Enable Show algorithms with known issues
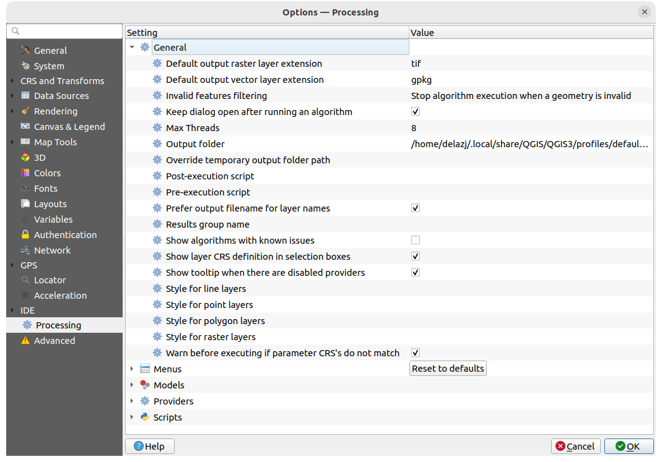Screen dimensions: 662x462 (x=415, y=240)
